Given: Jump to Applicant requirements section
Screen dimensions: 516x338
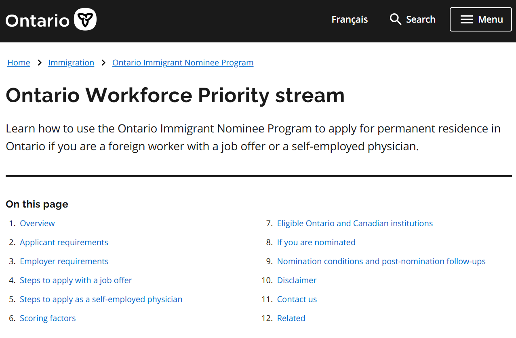Looking at the screenshot, I should [64, 242].
